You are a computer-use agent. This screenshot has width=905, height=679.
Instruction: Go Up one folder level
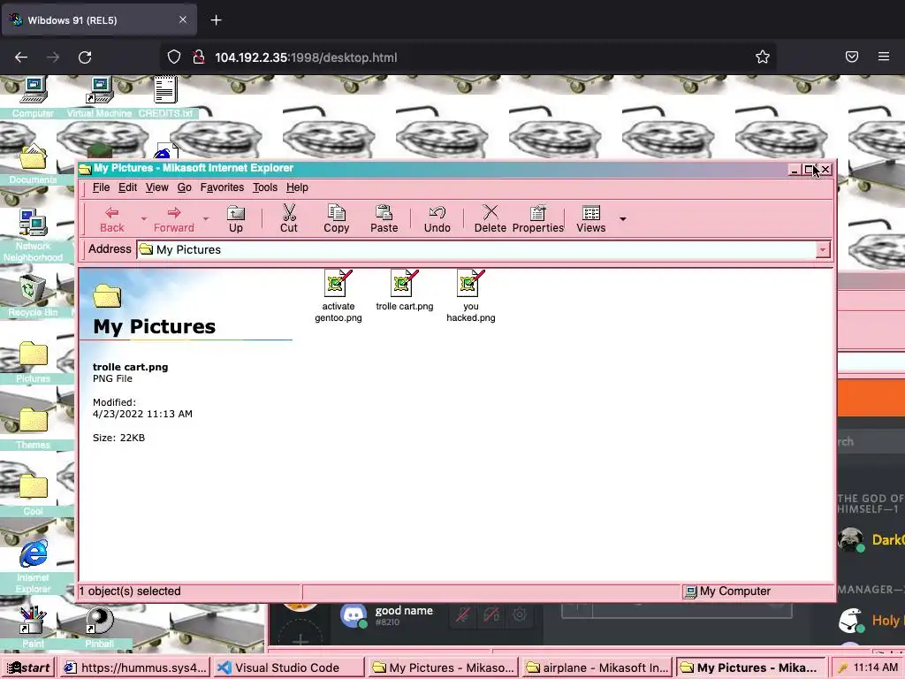point(235,219)
